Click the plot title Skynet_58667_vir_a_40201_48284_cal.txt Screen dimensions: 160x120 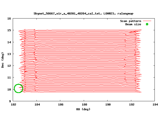click(x=83, y=13)
